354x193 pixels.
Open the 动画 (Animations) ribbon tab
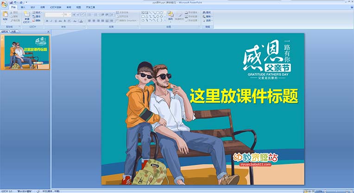(x=43, y=7)
